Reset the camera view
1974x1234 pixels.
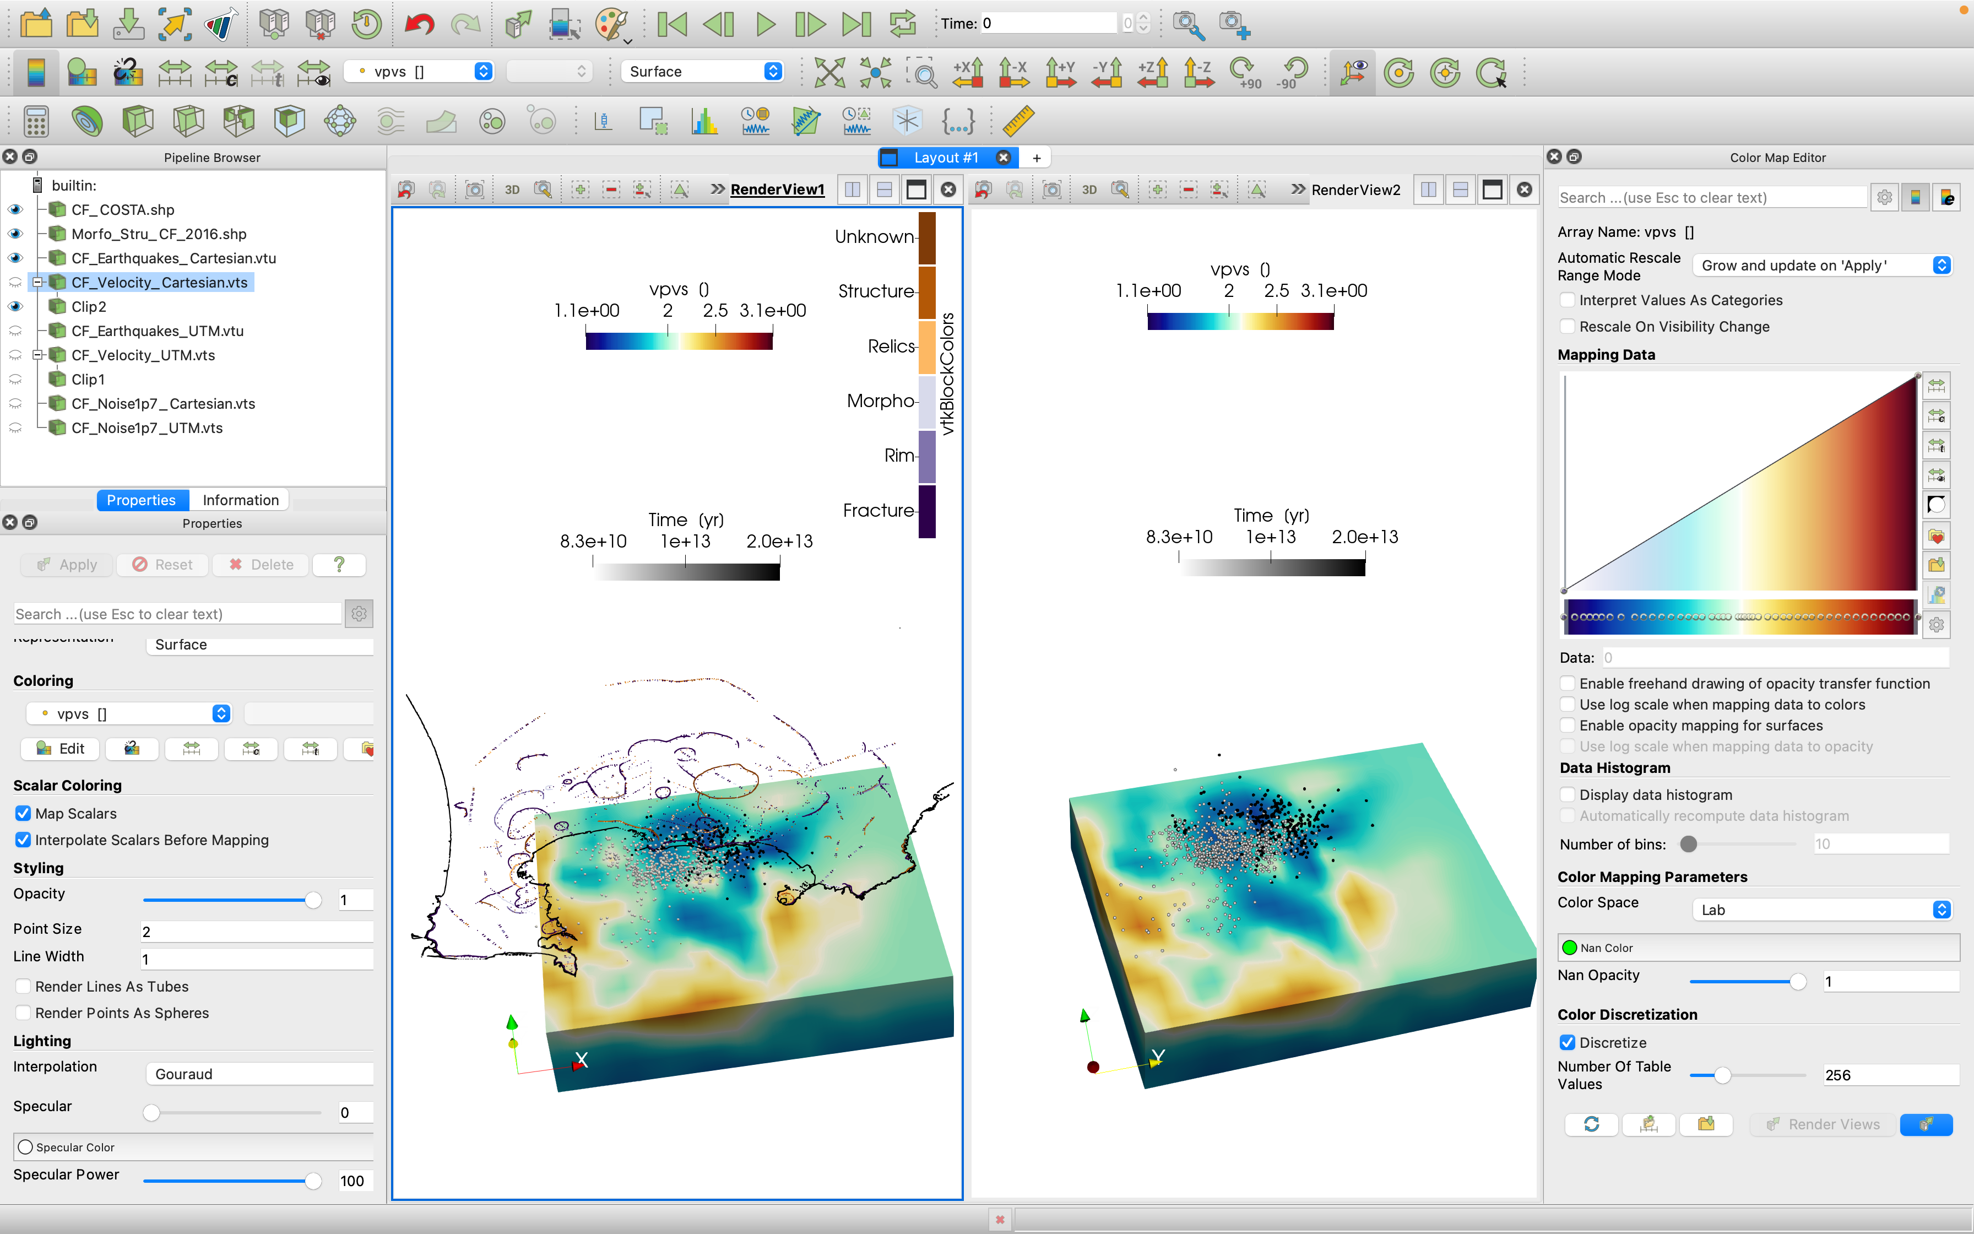tap(829, 73)
